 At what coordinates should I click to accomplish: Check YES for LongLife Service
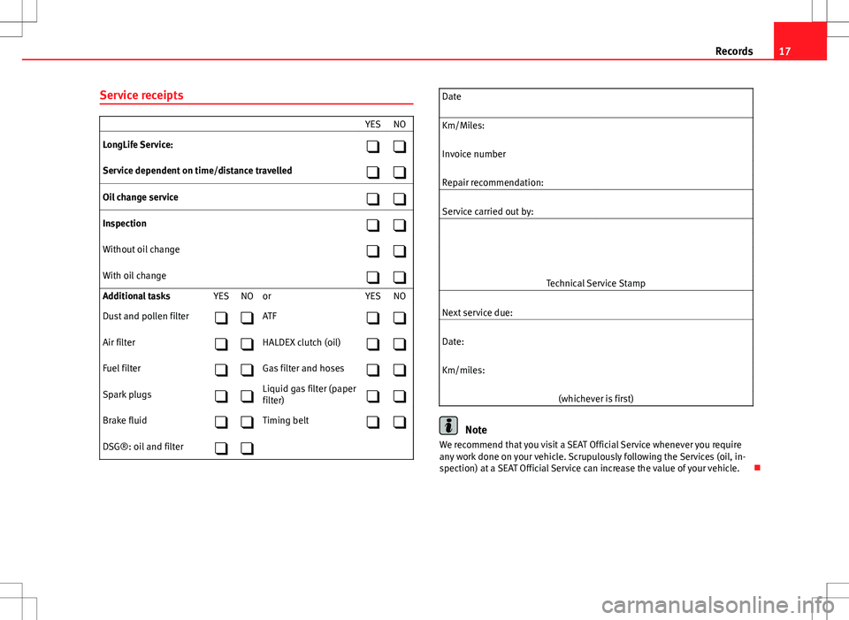(x=374, y=147)
